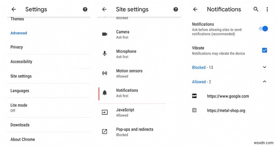Go back from Site settings screen
The width and height of the screenshot is (277, 146).
click(105, 9)
